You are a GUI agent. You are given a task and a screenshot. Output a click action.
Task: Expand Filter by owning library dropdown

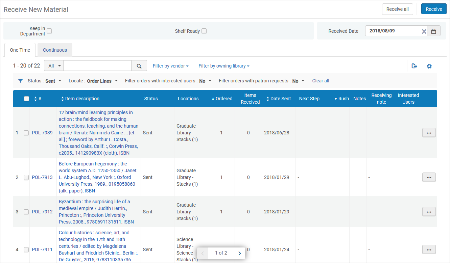pos(224,66)
